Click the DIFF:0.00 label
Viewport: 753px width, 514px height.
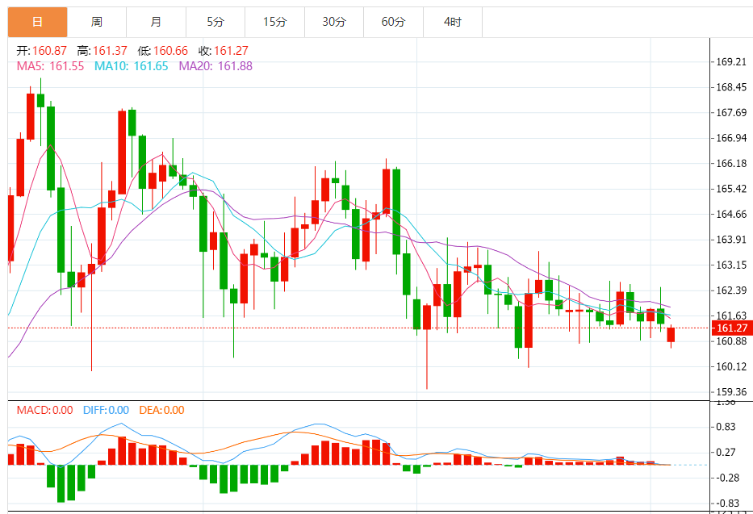coord(107,411)
